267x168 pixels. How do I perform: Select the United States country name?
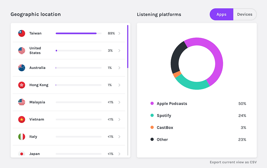click(35, 50)
